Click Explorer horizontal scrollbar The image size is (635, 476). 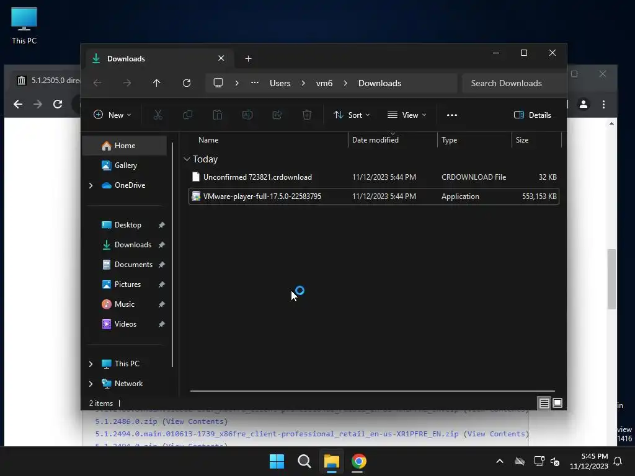(373, 391)
